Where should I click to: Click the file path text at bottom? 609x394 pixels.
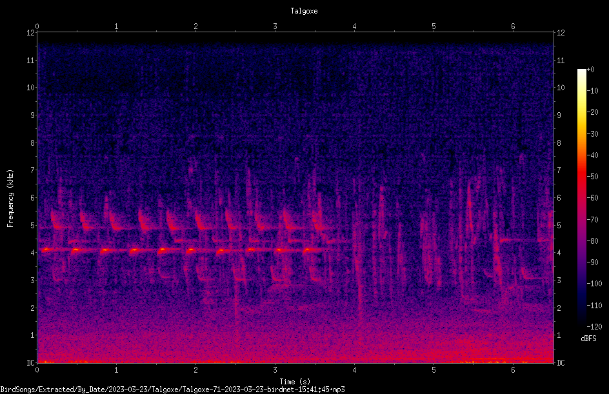[x=172, y=389]
